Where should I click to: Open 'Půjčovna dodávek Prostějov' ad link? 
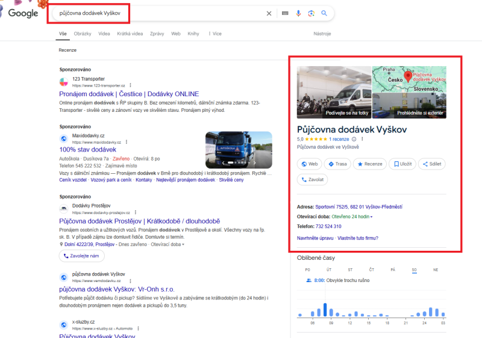(x=140, y=221)
